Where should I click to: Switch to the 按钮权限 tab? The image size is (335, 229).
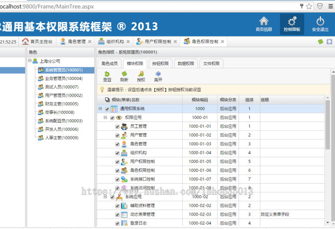(x=160, y=63)
